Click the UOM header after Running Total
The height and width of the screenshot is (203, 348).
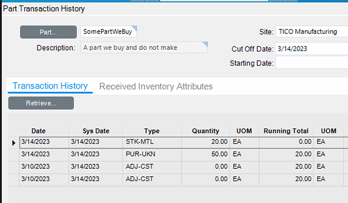coord(328,131)
